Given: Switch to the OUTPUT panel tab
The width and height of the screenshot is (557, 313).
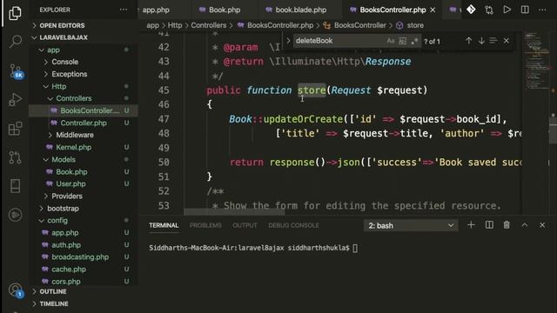Looking at the screenshot, I should click(245, 225).
